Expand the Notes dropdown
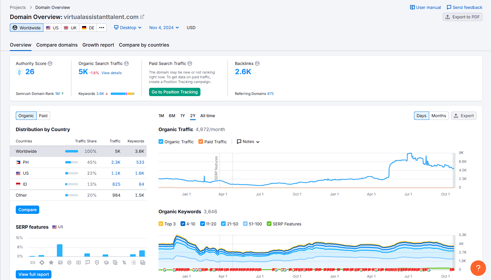Image resolution: width=491 pixels, height=280 pixels. tap(248, 142)
